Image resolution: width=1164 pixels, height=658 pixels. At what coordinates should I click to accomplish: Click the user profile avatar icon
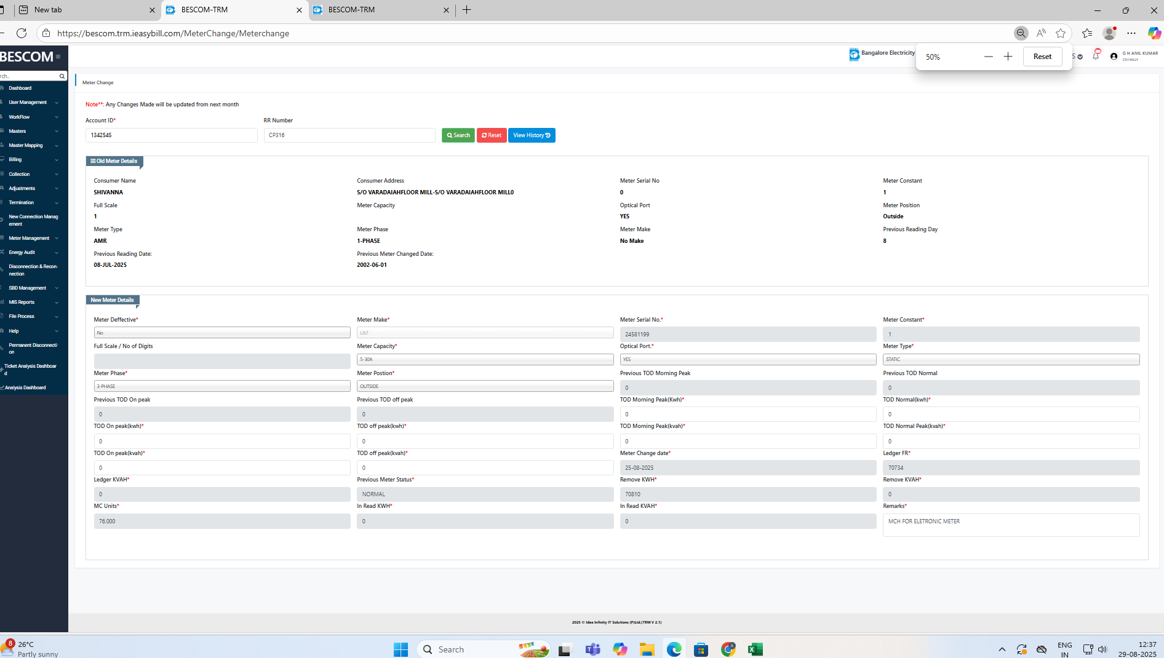coord(1114,56)
